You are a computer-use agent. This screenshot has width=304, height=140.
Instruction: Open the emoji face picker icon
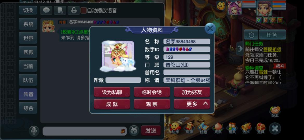(134, 131)
